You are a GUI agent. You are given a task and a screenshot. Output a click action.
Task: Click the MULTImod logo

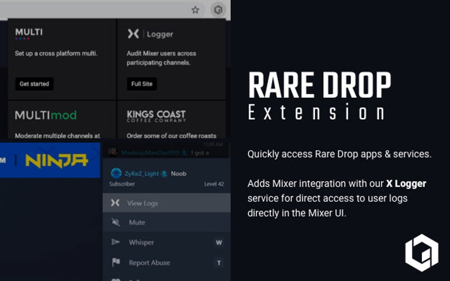coord(45,115)
